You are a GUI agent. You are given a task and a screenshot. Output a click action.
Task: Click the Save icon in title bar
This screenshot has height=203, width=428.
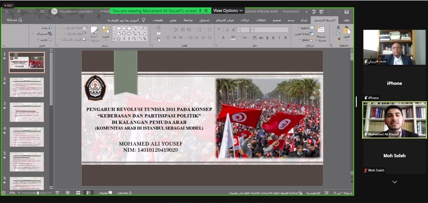coord(346,12)
